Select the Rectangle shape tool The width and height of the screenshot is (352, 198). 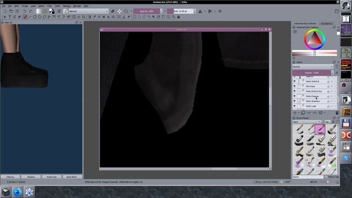coord(35,17)
